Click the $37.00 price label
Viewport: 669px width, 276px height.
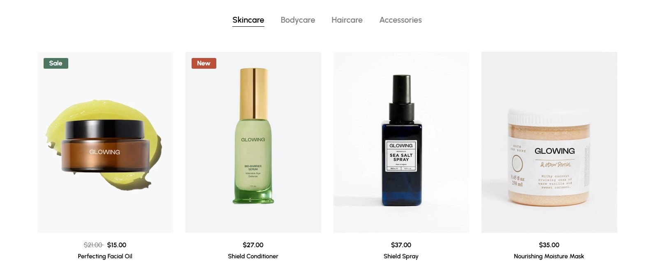(x=401, y=245)
